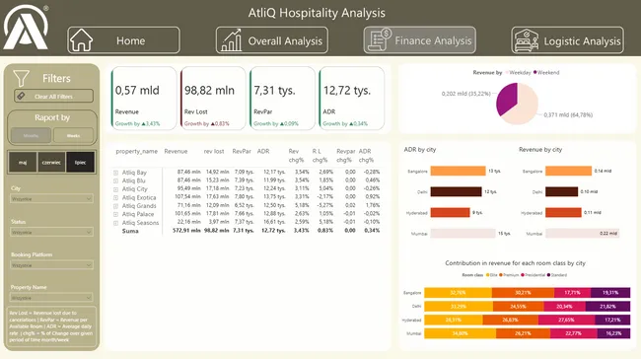
Task: Sort table by Rev chg% column header
Action: 296,156
